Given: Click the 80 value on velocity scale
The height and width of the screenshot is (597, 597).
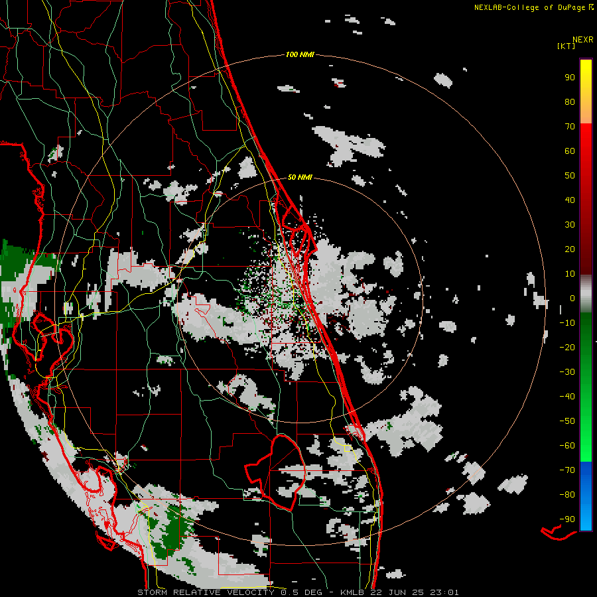Looking at the screenshot, I should tap(570, 102).
